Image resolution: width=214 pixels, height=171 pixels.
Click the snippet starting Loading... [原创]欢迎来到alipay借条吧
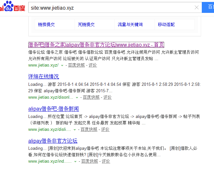point(113,152)
